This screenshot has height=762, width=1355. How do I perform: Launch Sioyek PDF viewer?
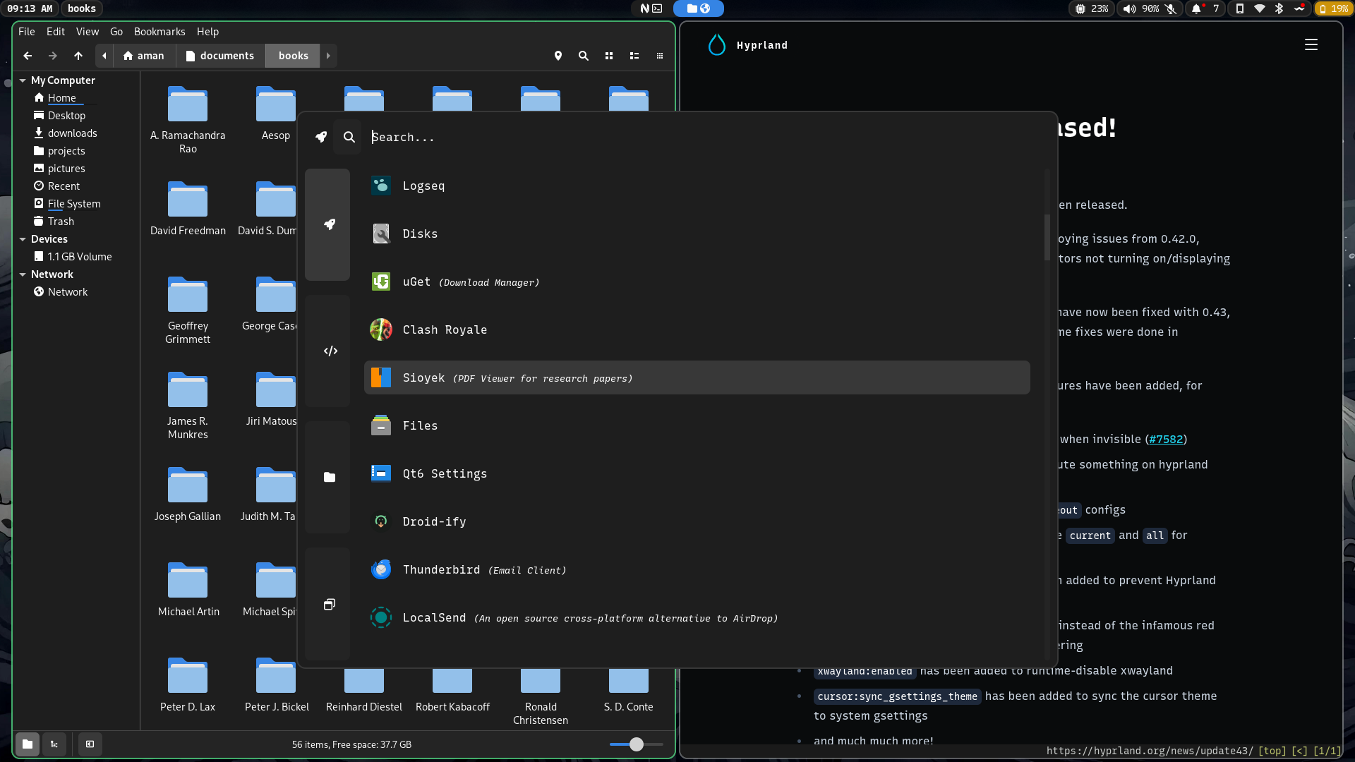point(697,377)
